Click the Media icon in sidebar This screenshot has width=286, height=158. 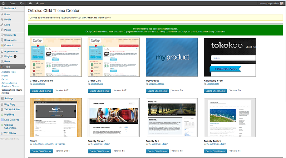[2, 20]
